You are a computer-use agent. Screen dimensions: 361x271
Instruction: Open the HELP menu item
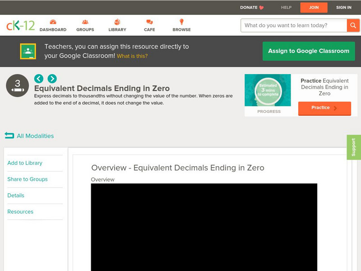(285, 7)
